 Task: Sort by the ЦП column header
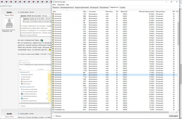point(117,12)
